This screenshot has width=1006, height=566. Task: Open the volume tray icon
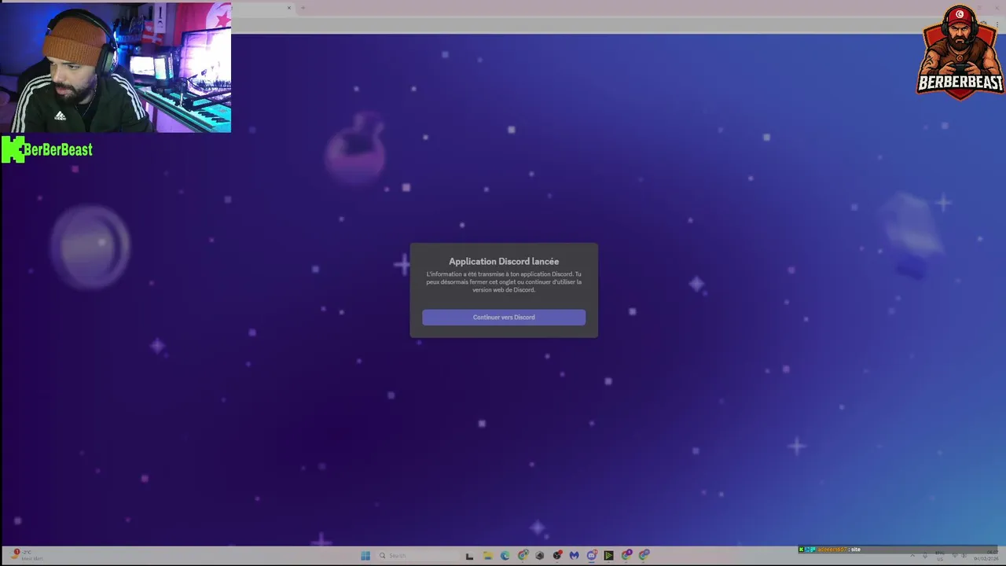tap(964, 555)
